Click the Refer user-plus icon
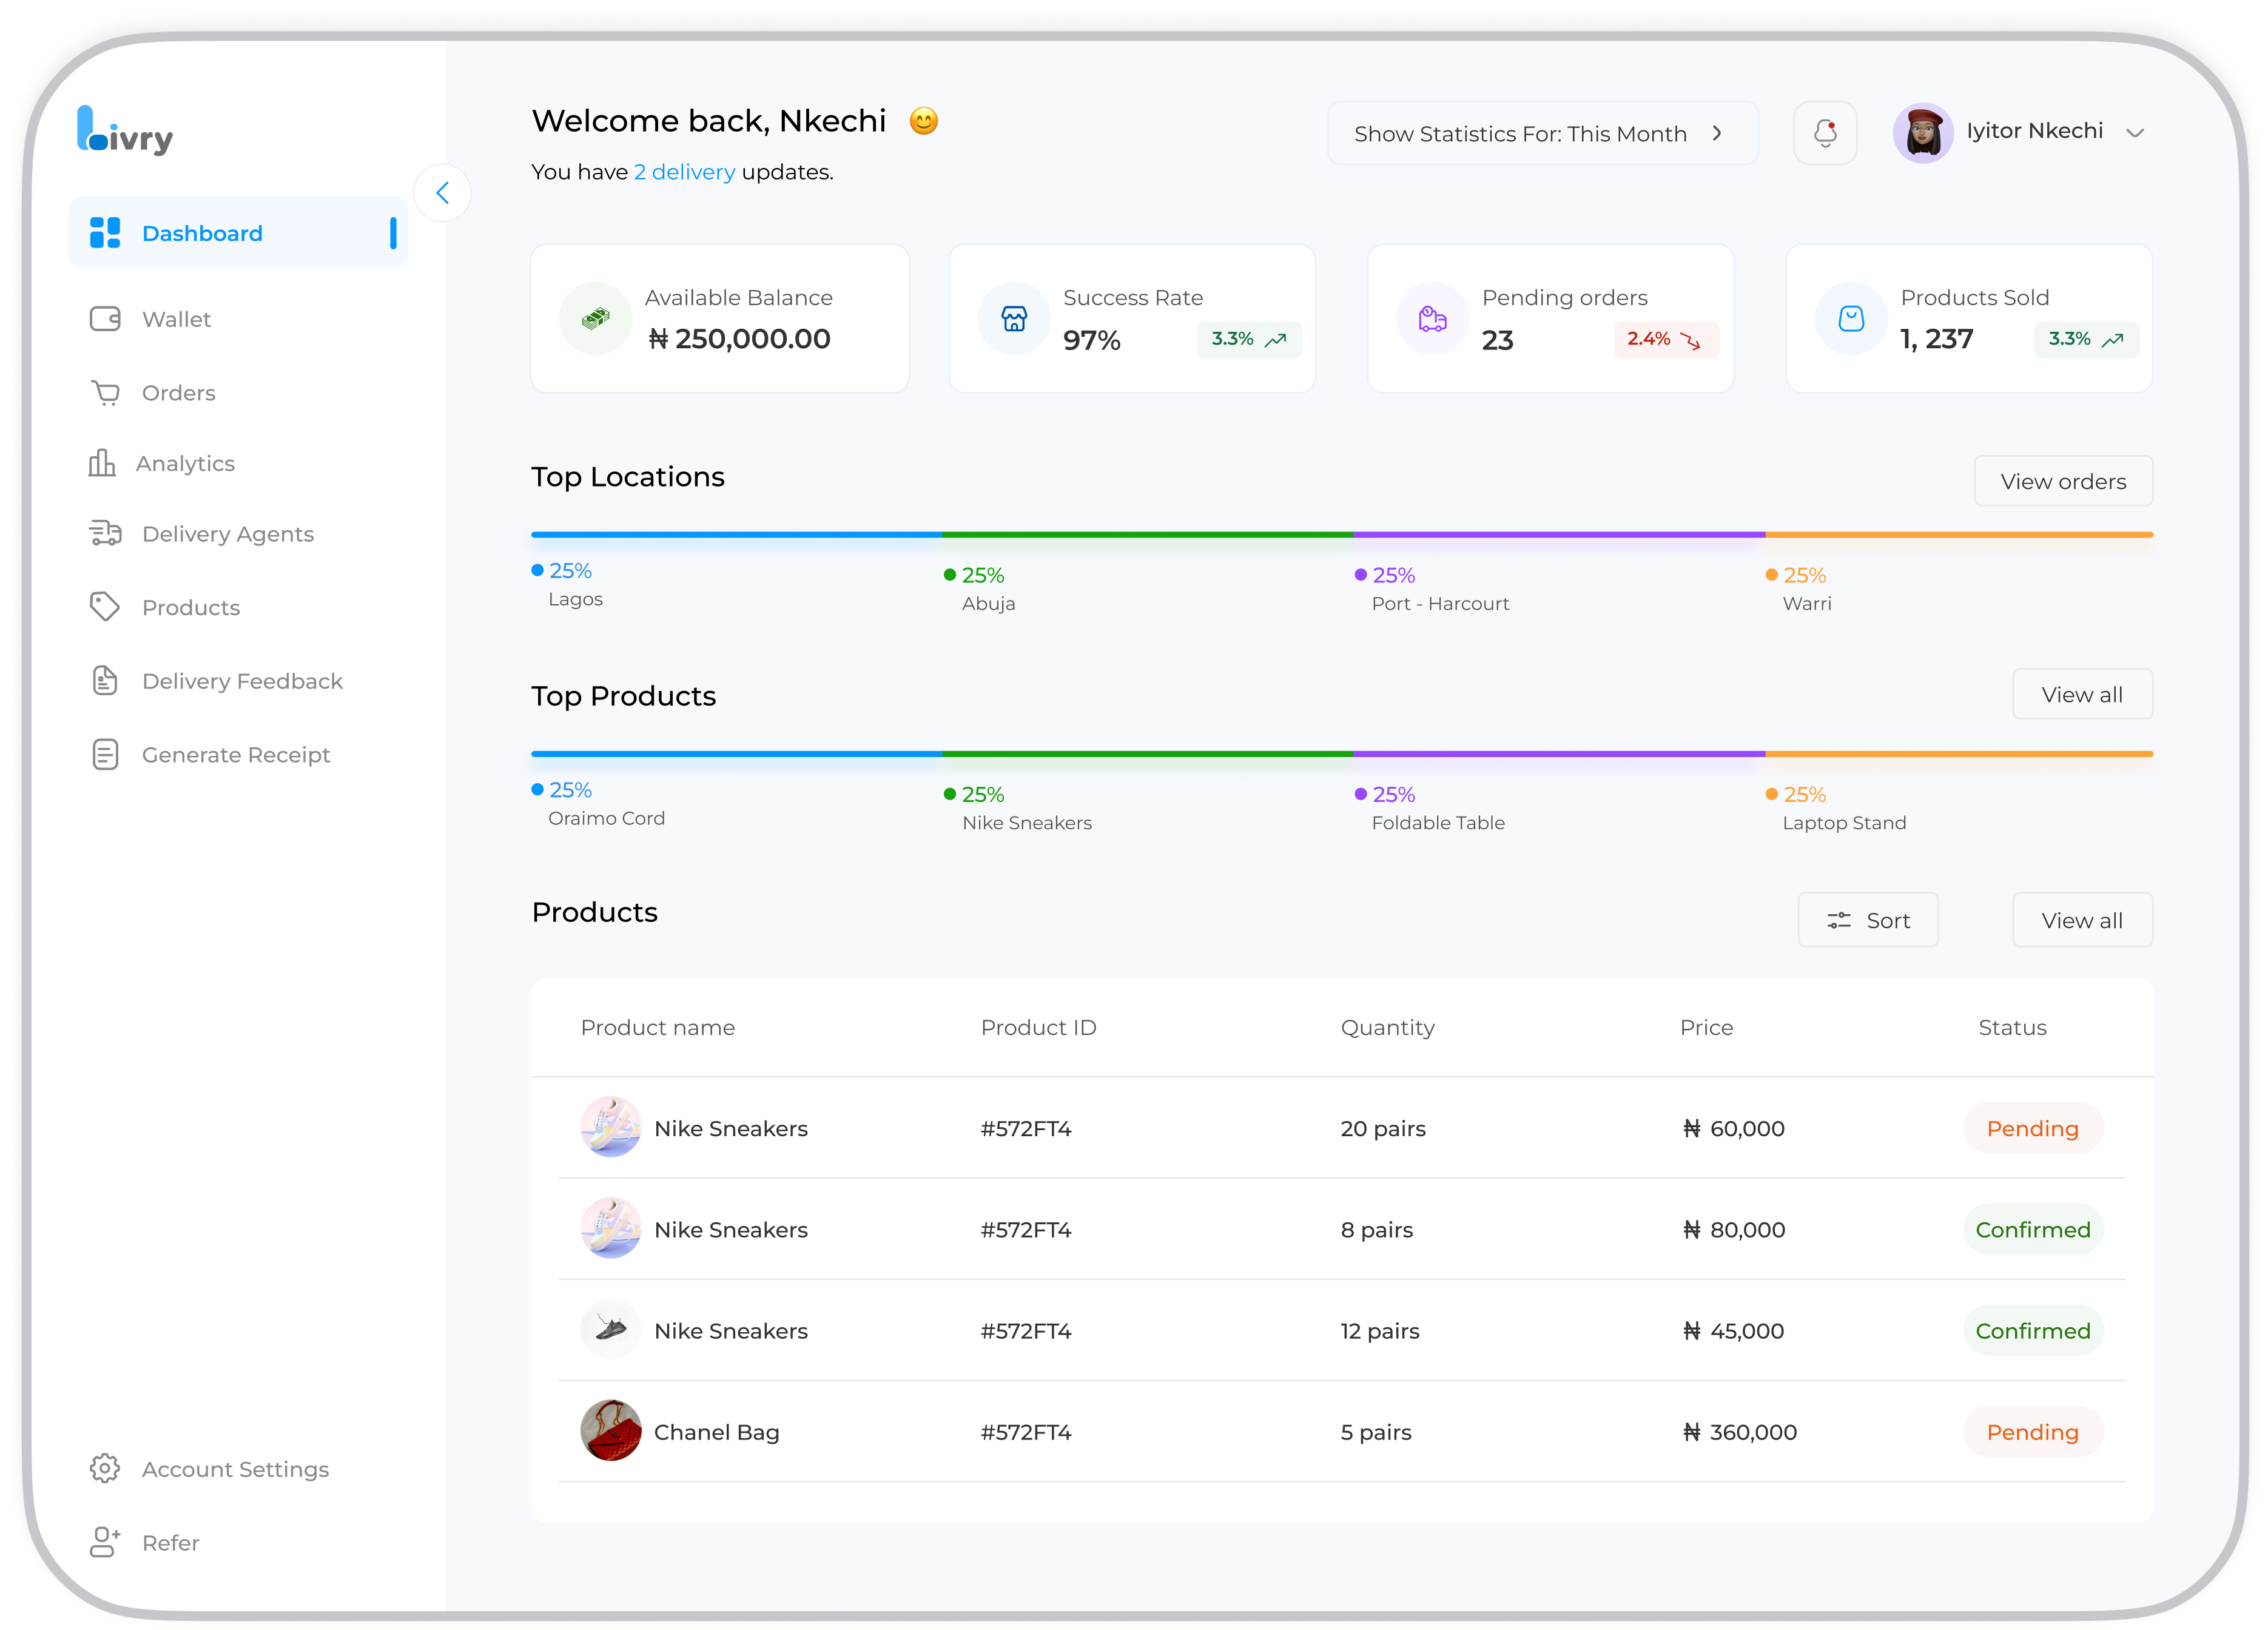Screen dimensions: 2268x1630 [x=105, y=1542]
